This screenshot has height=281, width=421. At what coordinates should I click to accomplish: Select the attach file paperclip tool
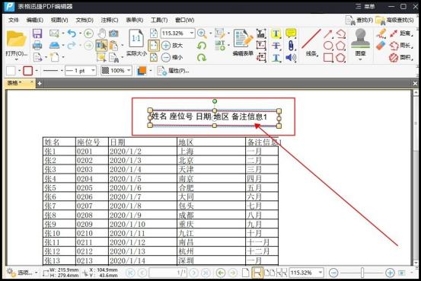pyautogui.click(x=291, y=46)
